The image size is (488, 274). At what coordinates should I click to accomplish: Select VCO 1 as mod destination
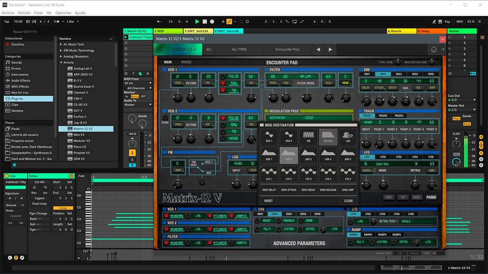coord(269,137)
